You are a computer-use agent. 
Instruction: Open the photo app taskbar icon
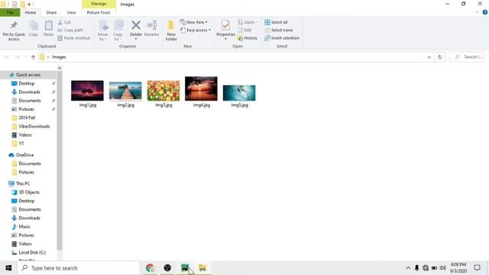tap(185, 268)
